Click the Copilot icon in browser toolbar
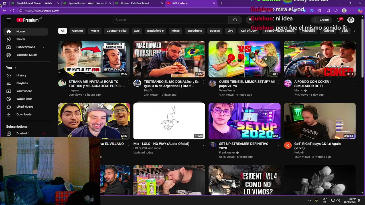Image resolution: width=365 pixels, height=205 pixels. 360,11
